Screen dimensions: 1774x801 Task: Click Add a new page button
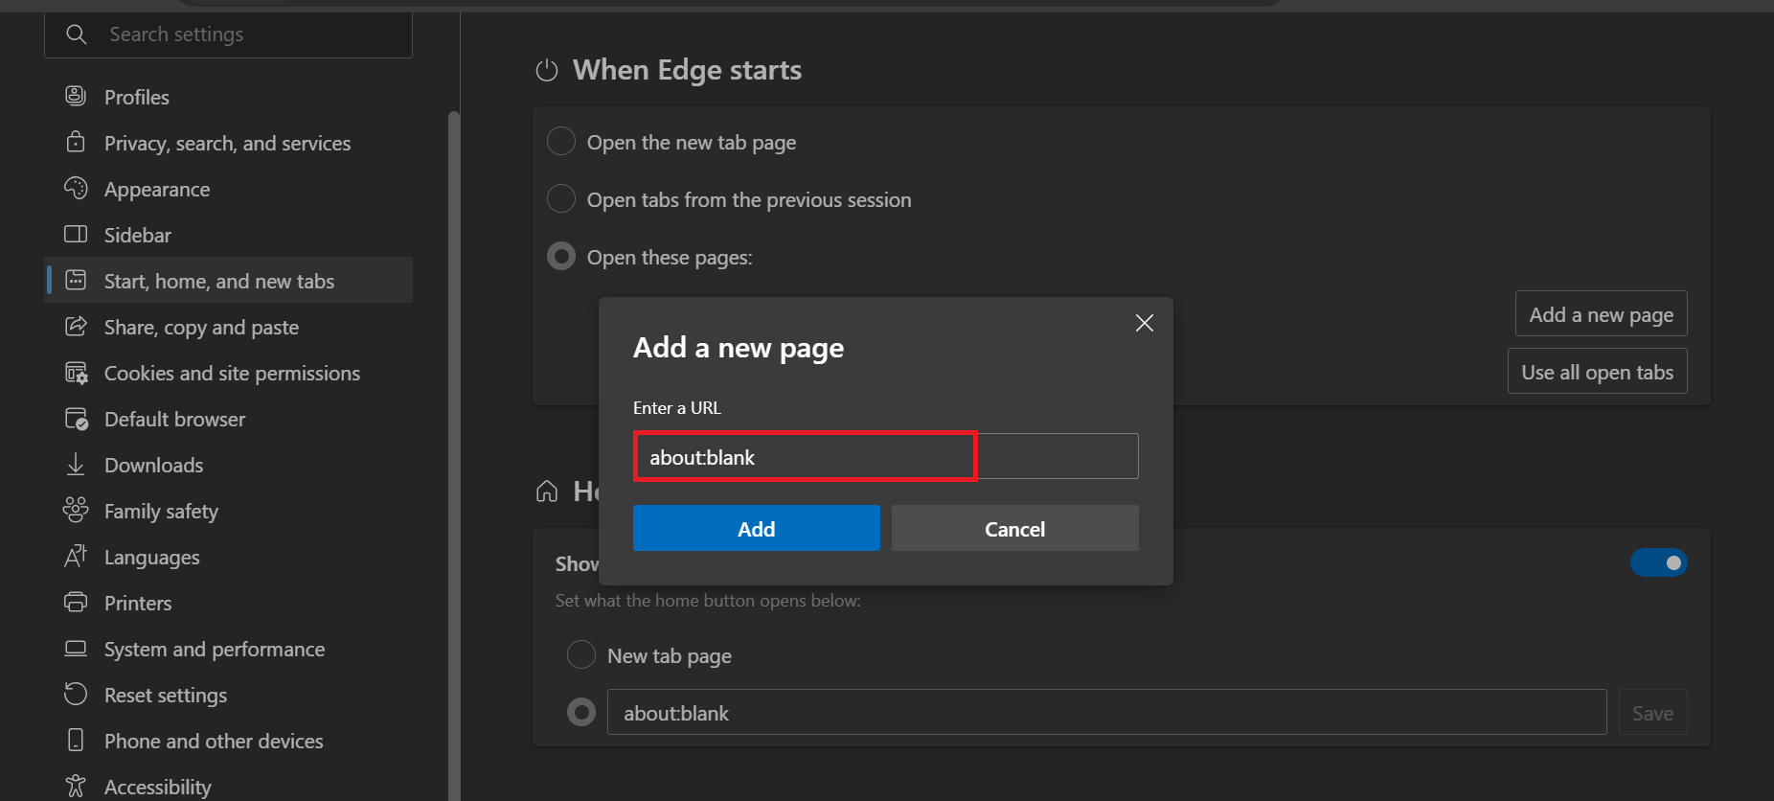[1602, 313]
